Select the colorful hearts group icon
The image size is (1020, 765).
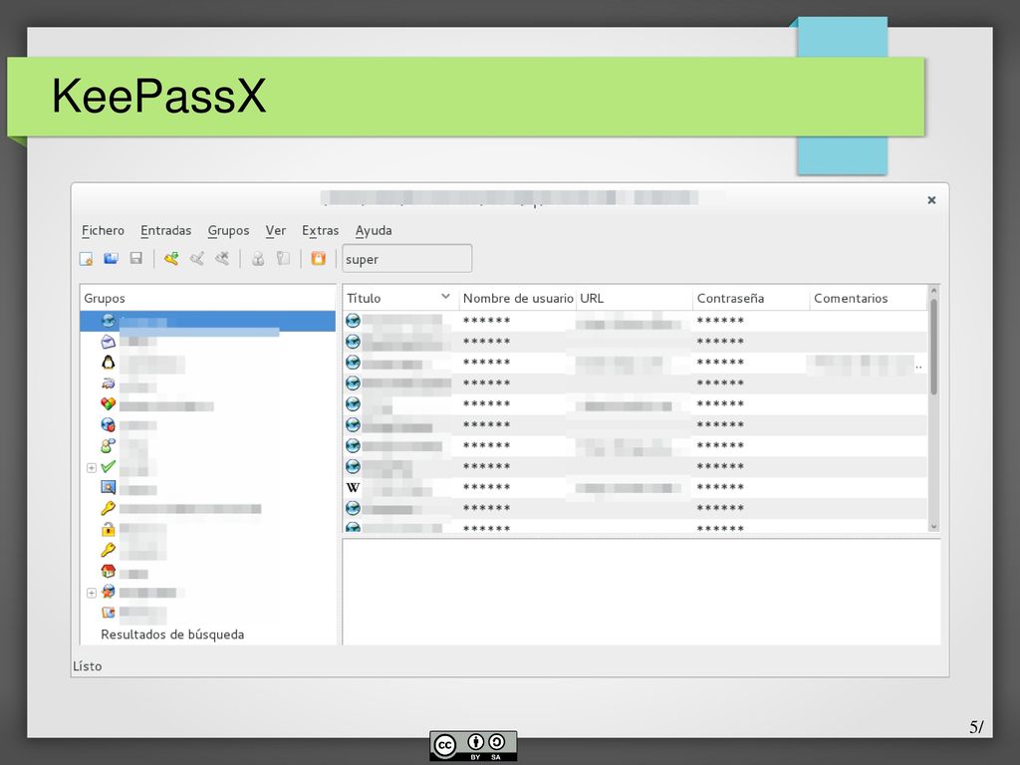(108, 404)
